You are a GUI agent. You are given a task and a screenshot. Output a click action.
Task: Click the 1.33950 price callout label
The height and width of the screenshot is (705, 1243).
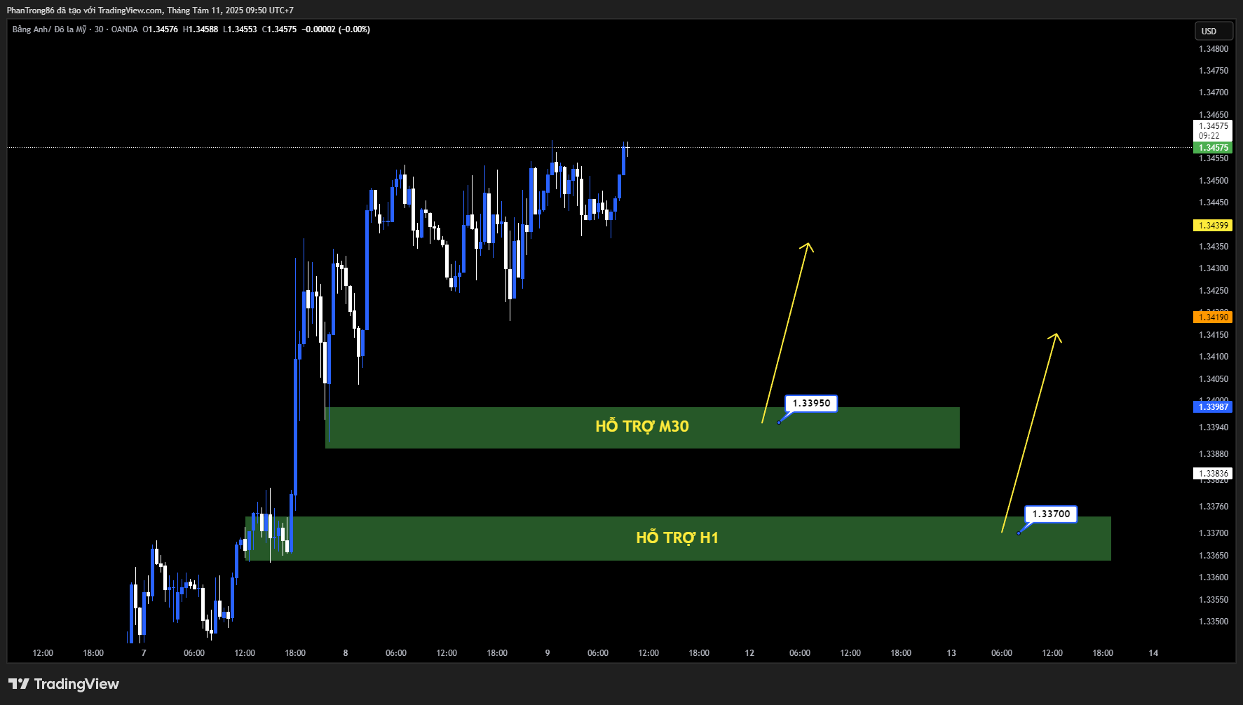click(811, 403)
